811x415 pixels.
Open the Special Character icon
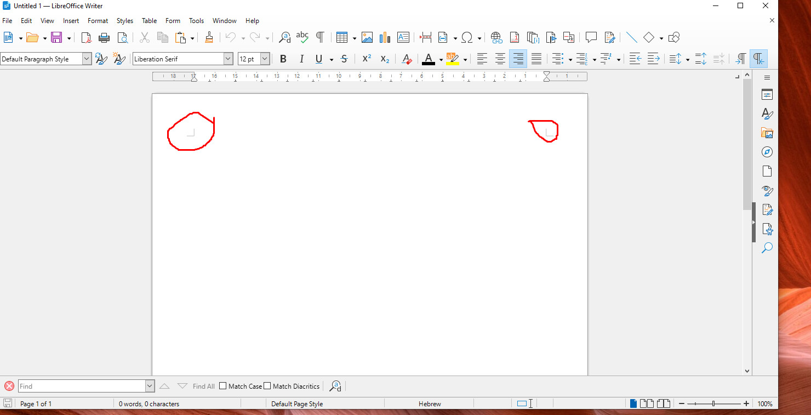click(467, 37)
